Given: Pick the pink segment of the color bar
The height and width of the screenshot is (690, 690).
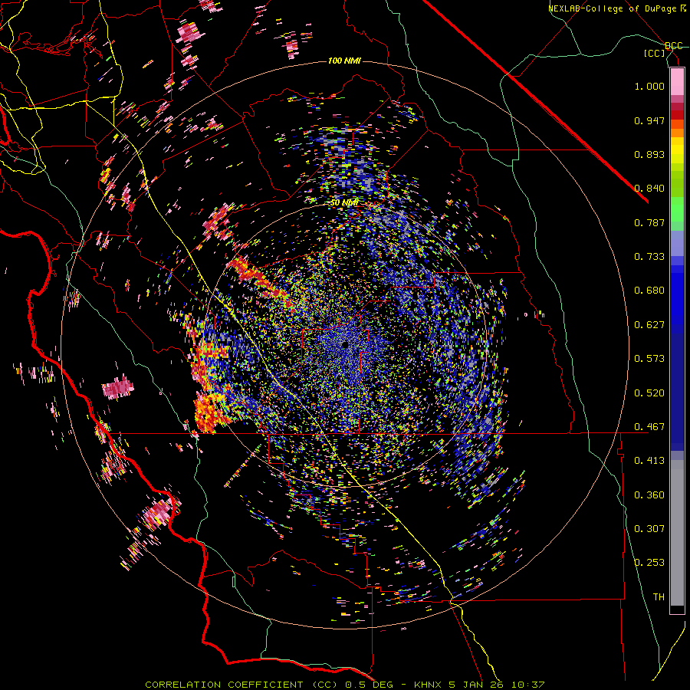Looking at the screenshot, I should click(677, 82).
